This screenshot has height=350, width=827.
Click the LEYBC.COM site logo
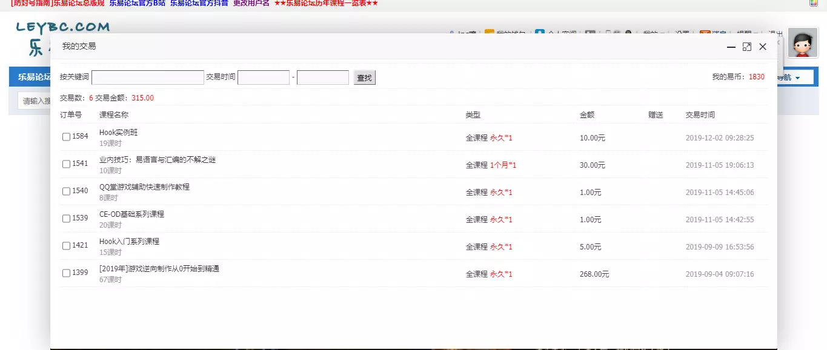click(x=62, y=27)
